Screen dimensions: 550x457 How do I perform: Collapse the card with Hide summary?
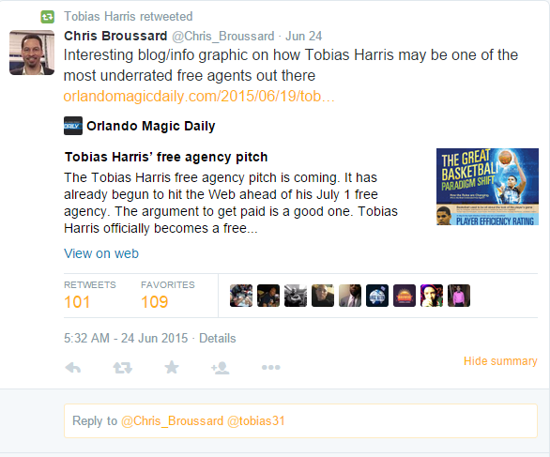click(x=500, y=361)
